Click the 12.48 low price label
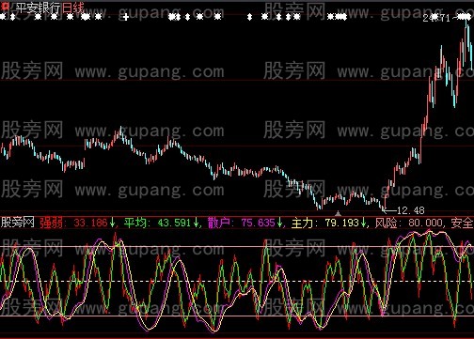 (411, 210)
